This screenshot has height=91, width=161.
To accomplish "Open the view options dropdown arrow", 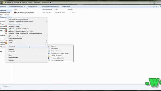I will (156, 6).
